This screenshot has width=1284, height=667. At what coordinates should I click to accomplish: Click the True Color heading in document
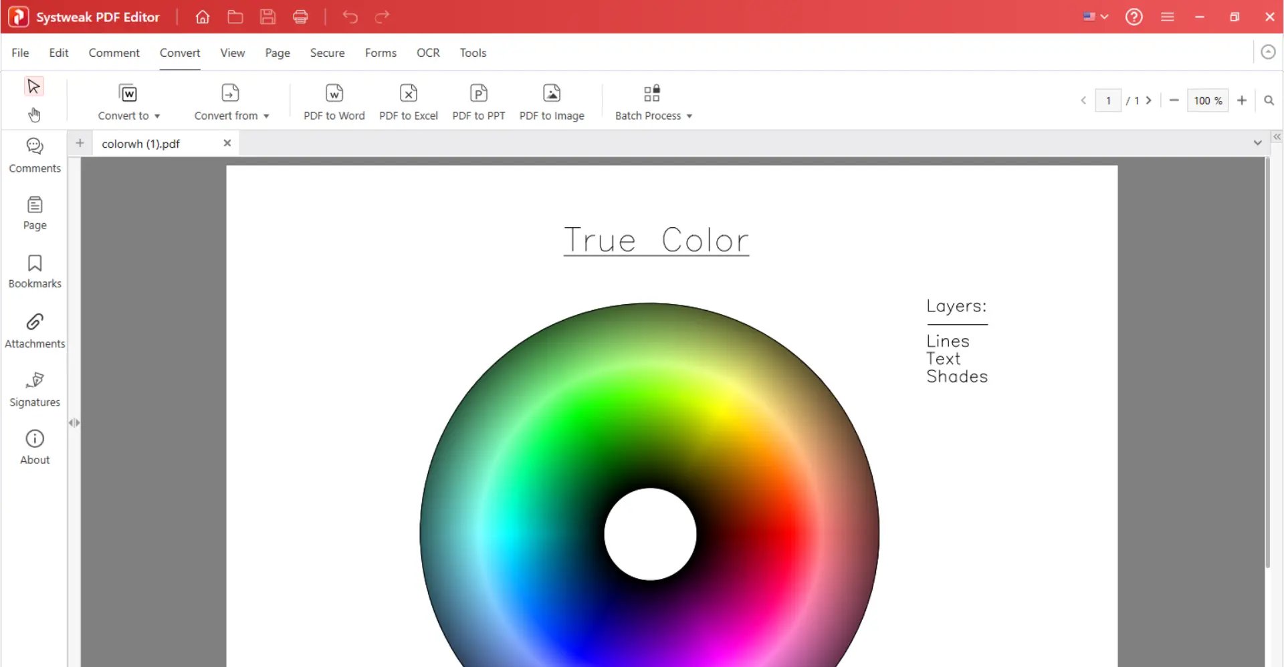pyautogui.click(x=656, y=240)
